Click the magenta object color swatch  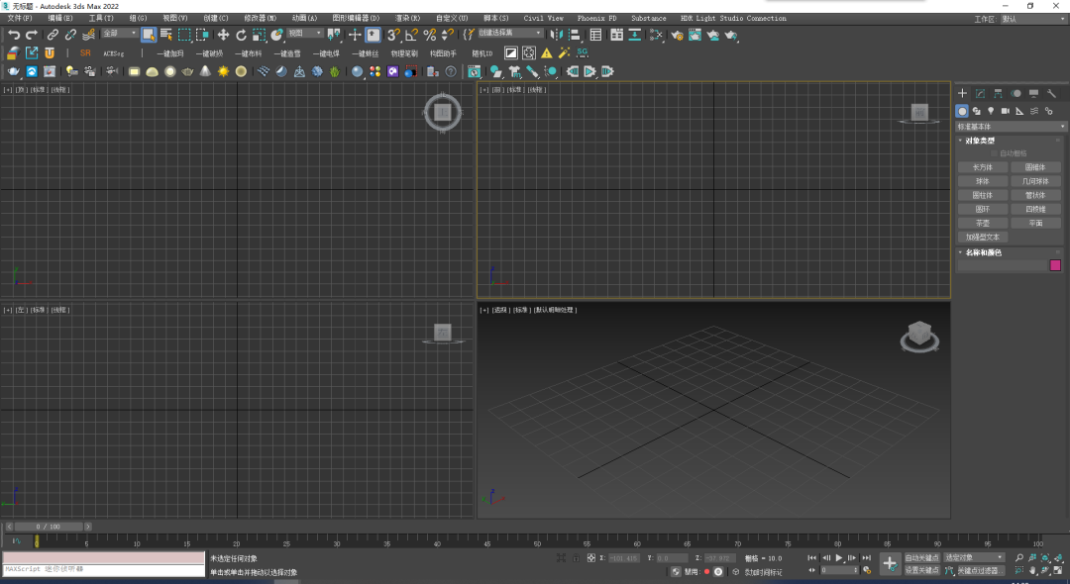pos(1055,265)
